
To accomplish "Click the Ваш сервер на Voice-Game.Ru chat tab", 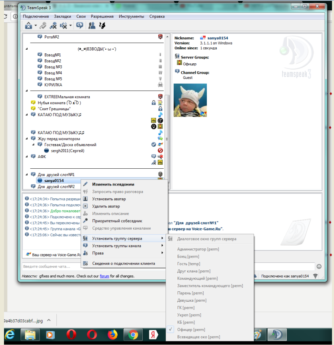I will click(54, 254).
